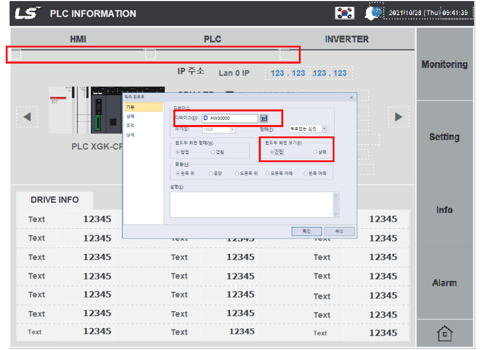Select the 겹침 window display type radio
The image size is (482, 350).
pyautogui.click(x=213, y=153)
